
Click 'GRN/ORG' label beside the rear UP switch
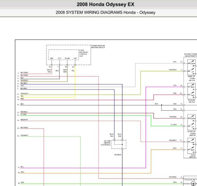[173, 70]
